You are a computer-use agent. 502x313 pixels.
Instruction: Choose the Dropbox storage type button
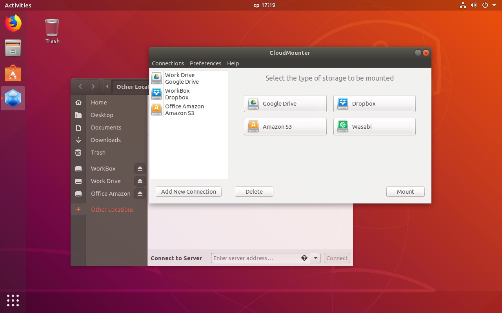pyautogui.click(x=374, y=104)
